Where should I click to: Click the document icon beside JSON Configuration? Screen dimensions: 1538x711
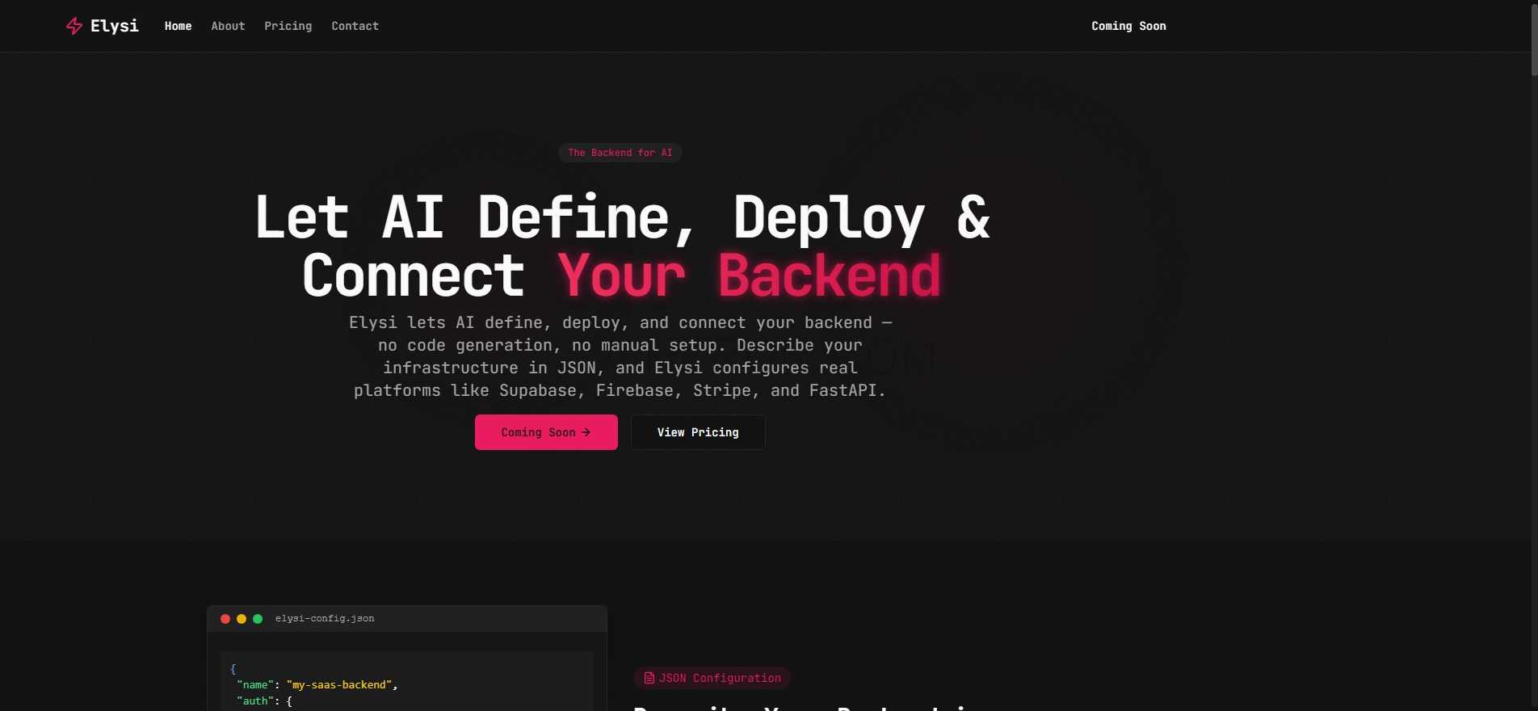click(649, 678)
